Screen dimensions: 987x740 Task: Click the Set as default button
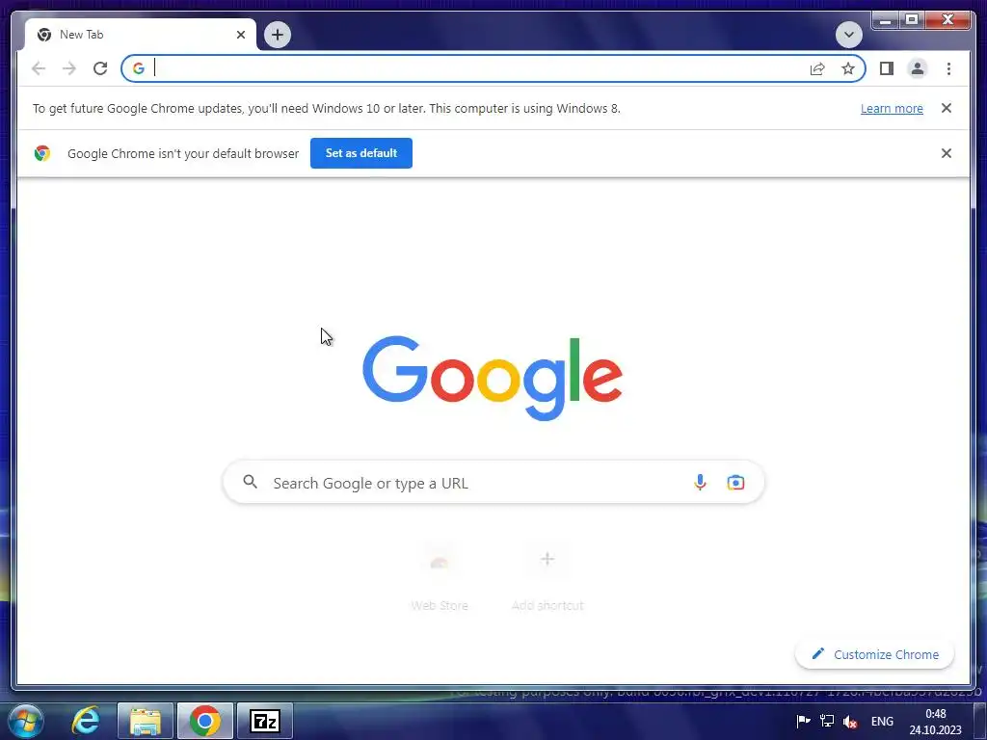(x=361, y=153)
